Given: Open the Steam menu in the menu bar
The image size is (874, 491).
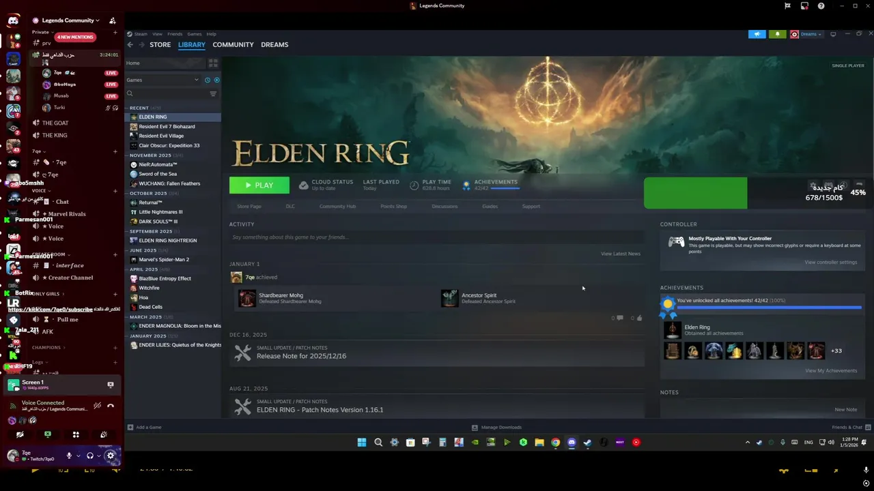Looking at the screenshot, I should click(x=141, y=33).
